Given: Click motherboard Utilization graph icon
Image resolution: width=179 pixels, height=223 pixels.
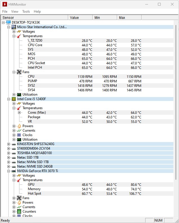Looking at the screenshot, I should [19, 94].
